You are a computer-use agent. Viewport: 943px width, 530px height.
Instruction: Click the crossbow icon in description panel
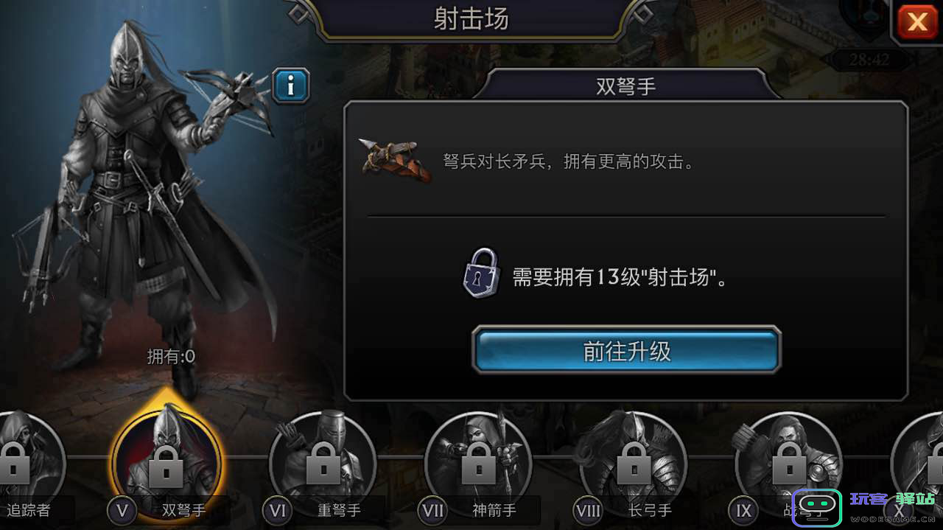tap(396, 159)
